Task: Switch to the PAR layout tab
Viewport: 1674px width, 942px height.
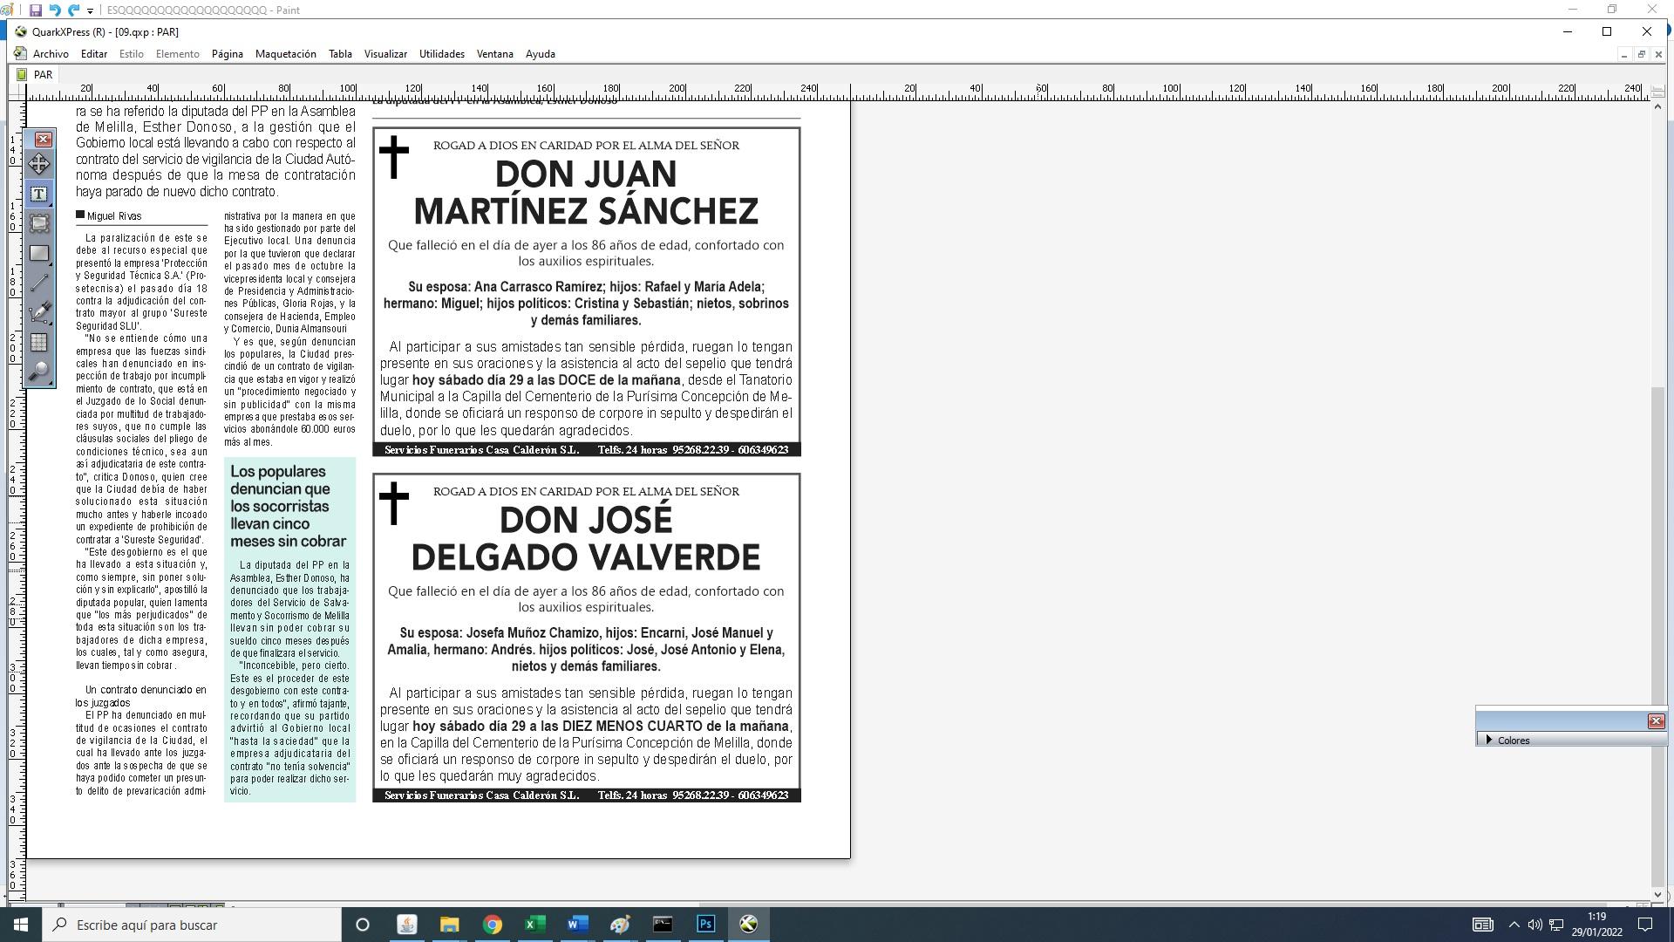Action: pos(43,75)
